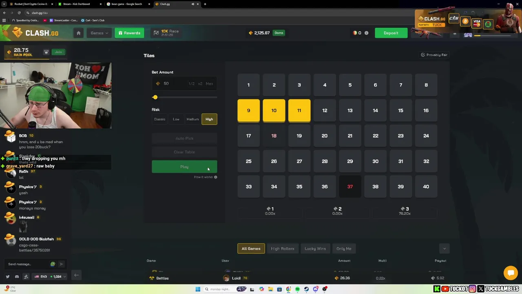
Task: Open the live support chat bubble
Action: pos(511,273)
